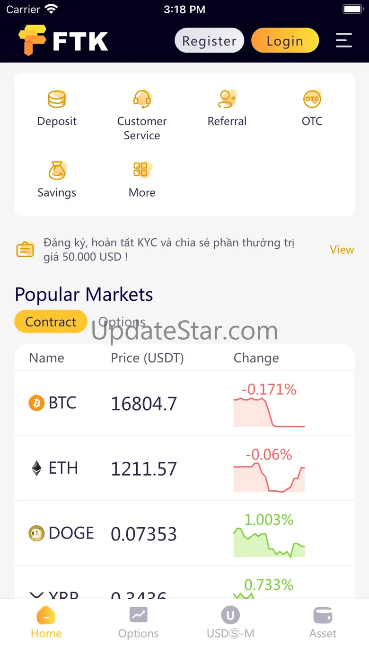Screen dimensions: 369x657
Task: Tap the Savings money bag icon
Action: [57, 171]
